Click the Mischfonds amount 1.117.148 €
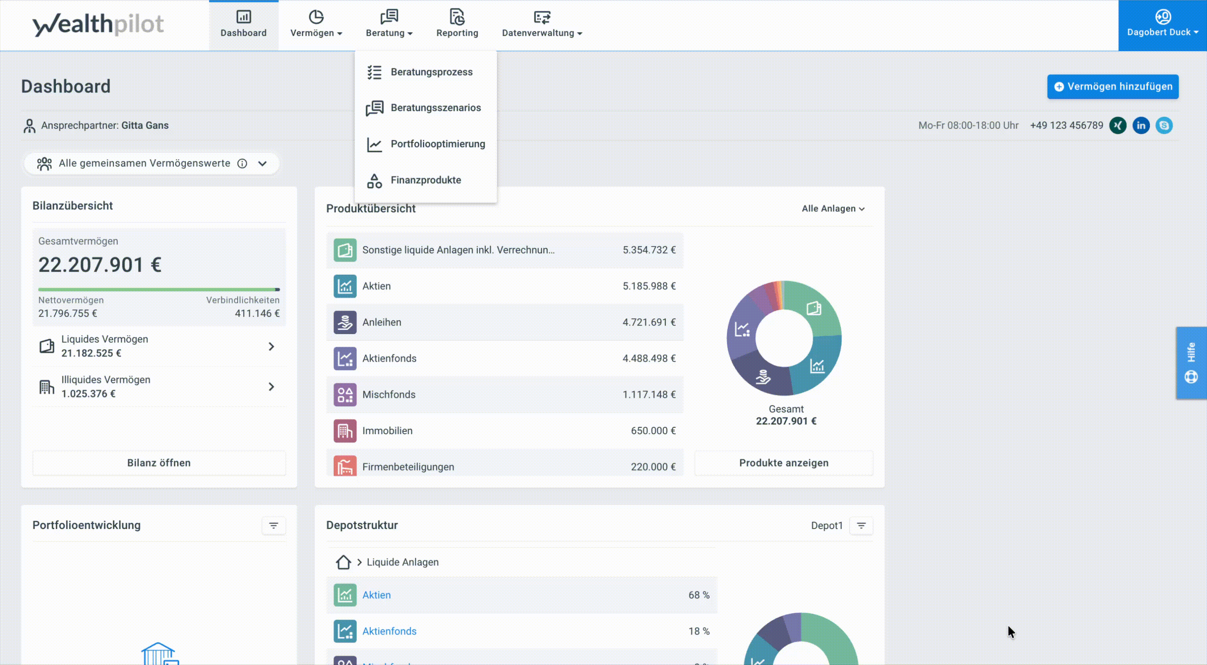Viewport: 1207px width, 665px height. tap(649, 394)
